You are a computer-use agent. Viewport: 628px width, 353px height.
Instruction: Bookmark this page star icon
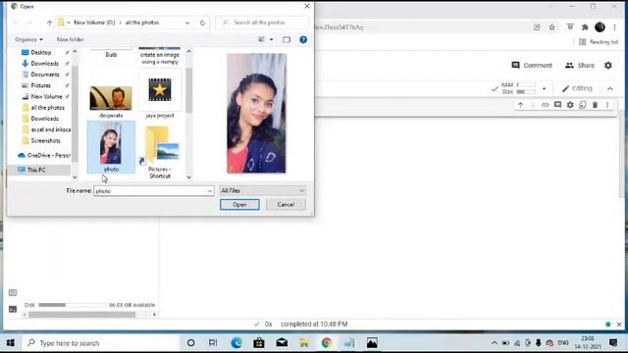551,27
